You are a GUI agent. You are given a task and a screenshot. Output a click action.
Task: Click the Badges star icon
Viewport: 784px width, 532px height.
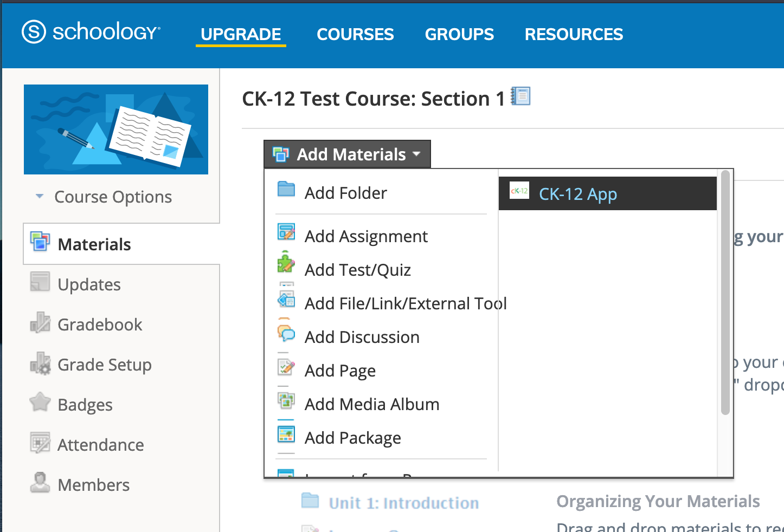click(40, 403)
